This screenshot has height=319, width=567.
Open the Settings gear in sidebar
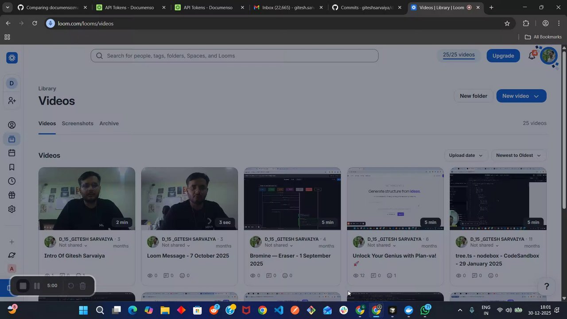[12, 209]
